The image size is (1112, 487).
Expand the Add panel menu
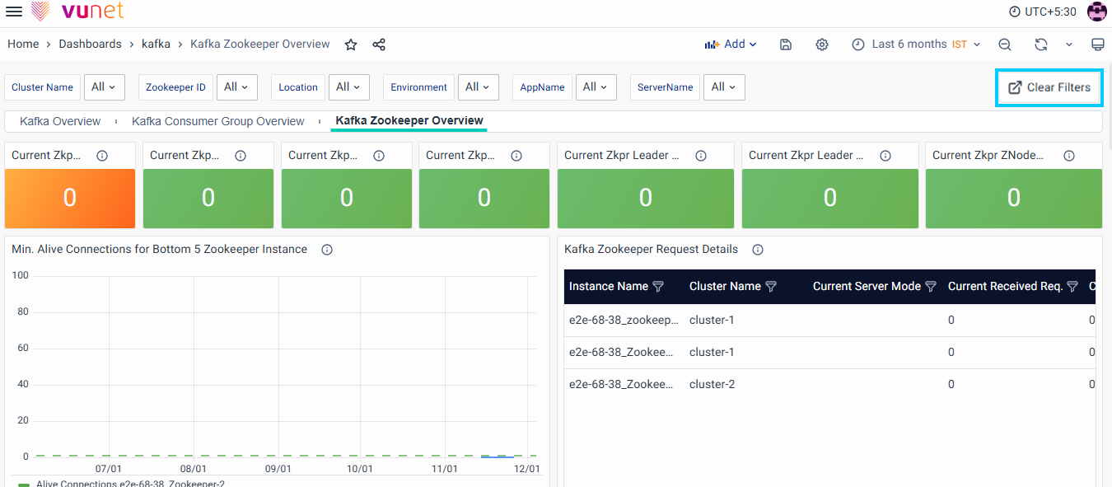731,44
